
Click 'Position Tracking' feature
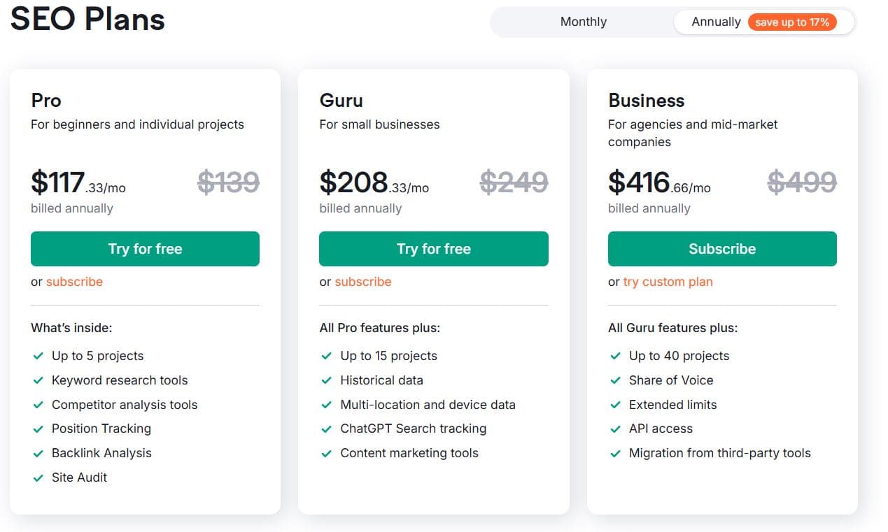click(x=101, y=429)
